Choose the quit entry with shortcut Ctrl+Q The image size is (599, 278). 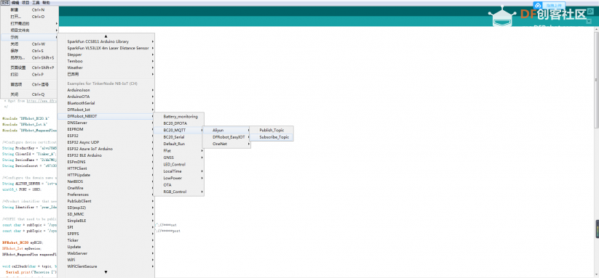tap(29, 94)
